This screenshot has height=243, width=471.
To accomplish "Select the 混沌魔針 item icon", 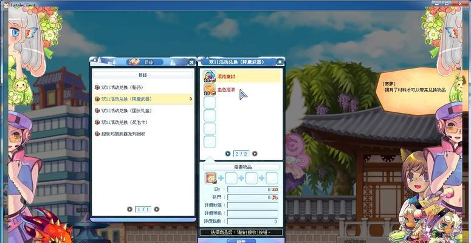I will click(210, 77).
